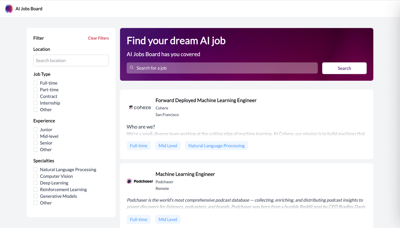Tick the Internship checkbox

35,103
